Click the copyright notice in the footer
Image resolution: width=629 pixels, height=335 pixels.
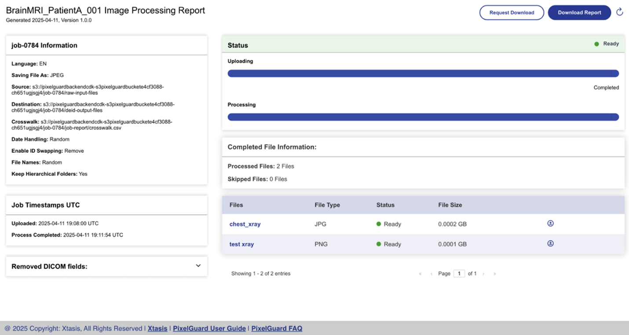[73, 328]
